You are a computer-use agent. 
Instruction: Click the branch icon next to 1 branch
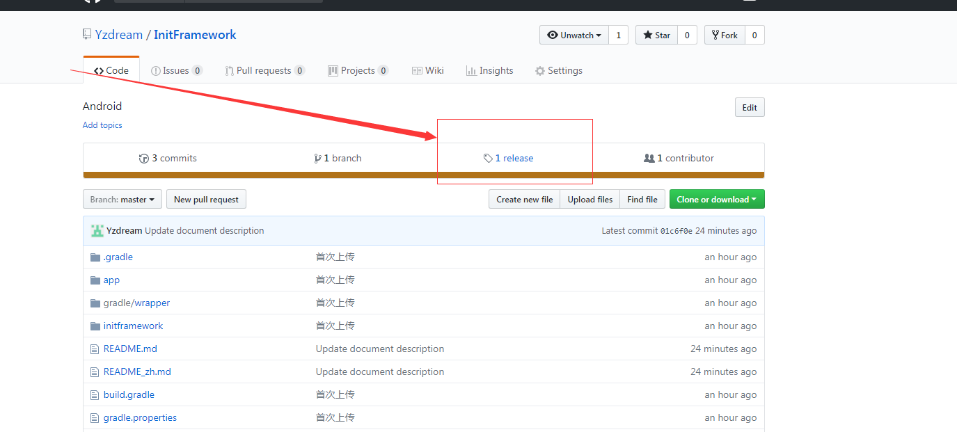pyautogui.click(x=318, y=159)
